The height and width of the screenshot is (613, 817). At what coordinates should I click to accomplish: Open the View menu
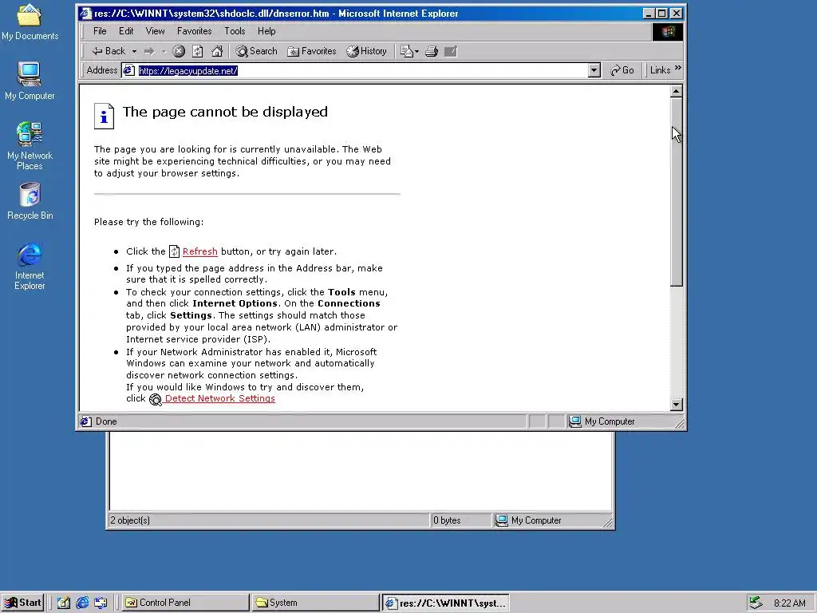pyautogui.click(x=155, y=31)
